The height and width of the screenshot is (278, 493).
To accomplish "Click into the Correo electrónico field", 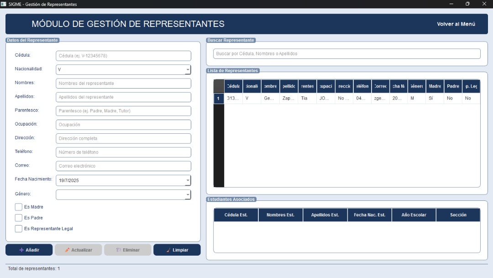I will coord(123,166).
